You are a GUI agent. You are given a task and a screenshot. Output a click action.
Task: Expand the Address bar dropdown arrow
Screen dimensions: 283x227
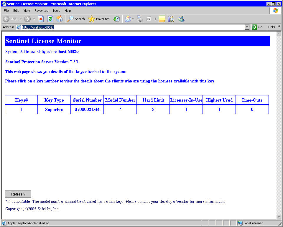pos(247,27)
